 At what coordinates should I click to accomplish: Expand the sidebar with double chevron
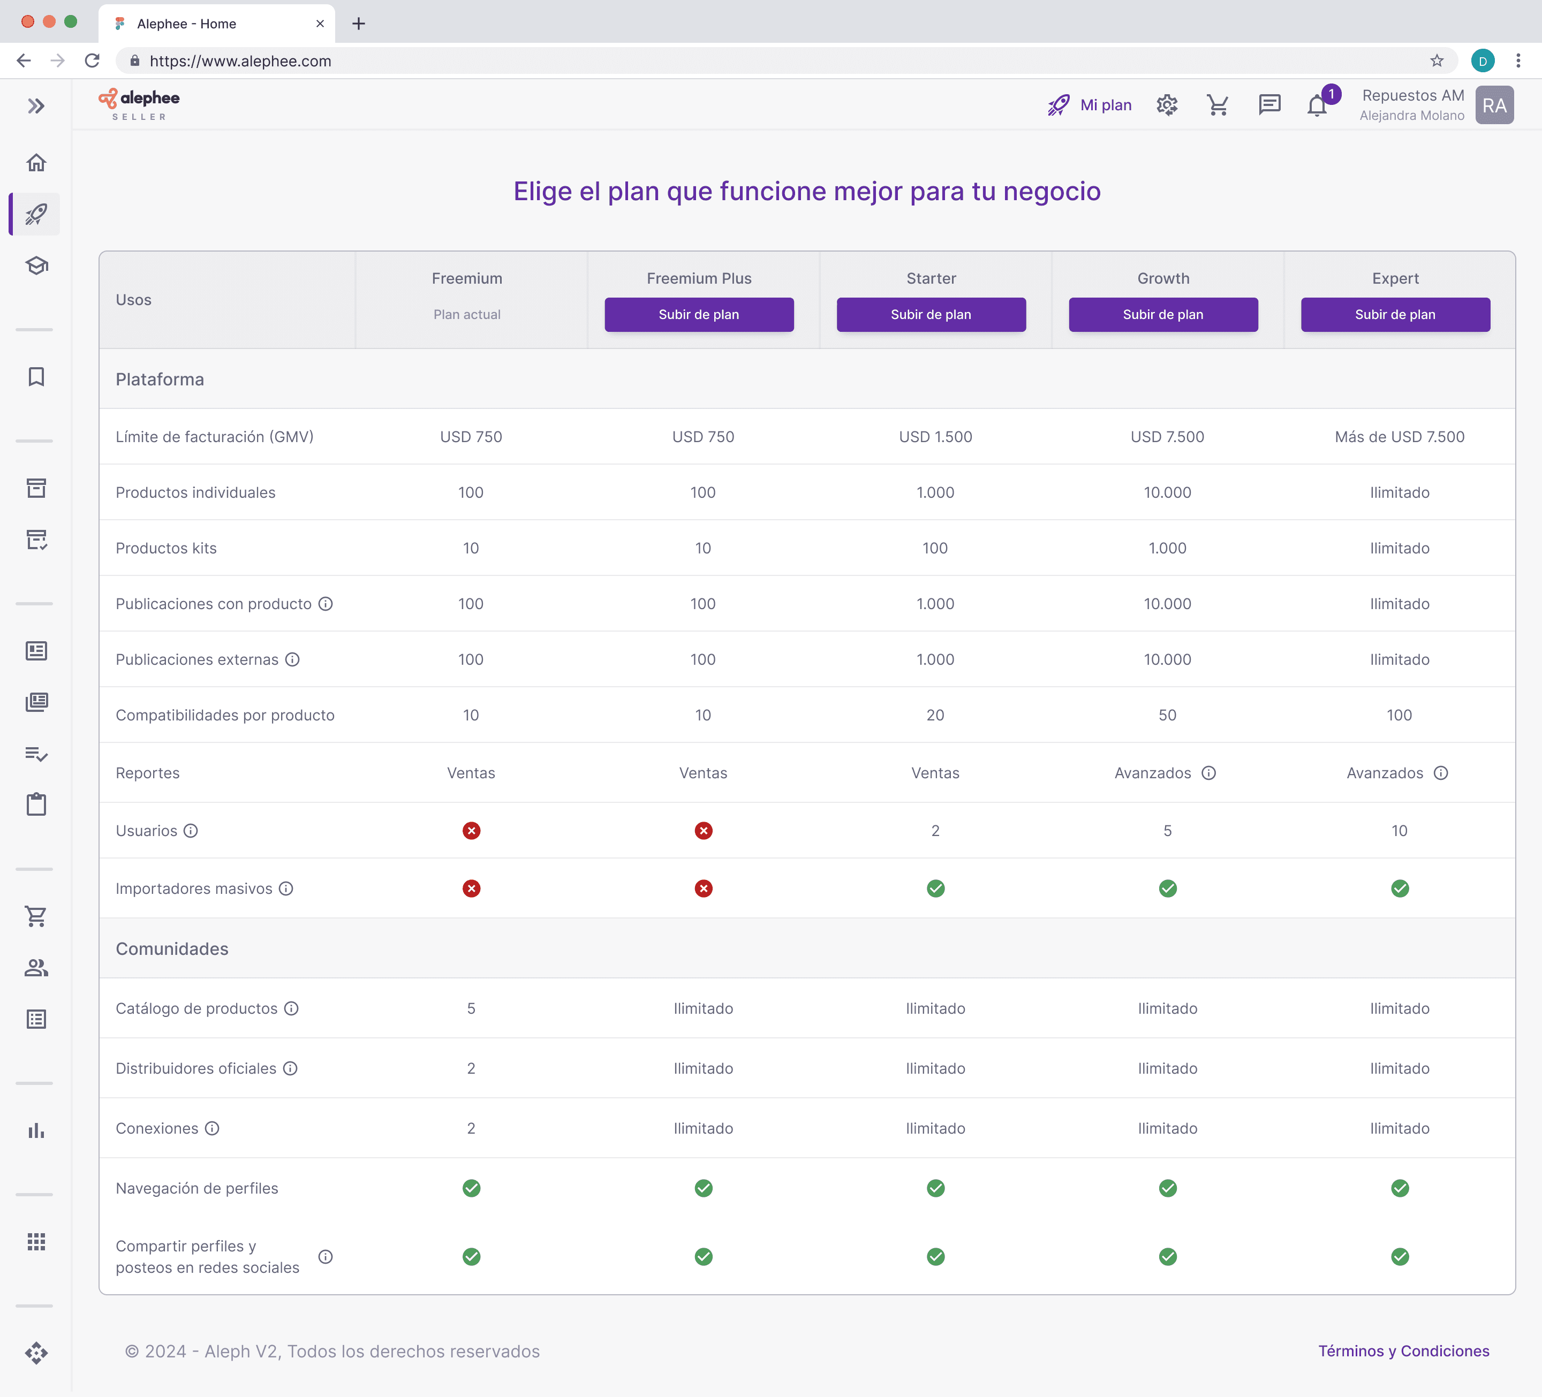[x=36, y=105]
